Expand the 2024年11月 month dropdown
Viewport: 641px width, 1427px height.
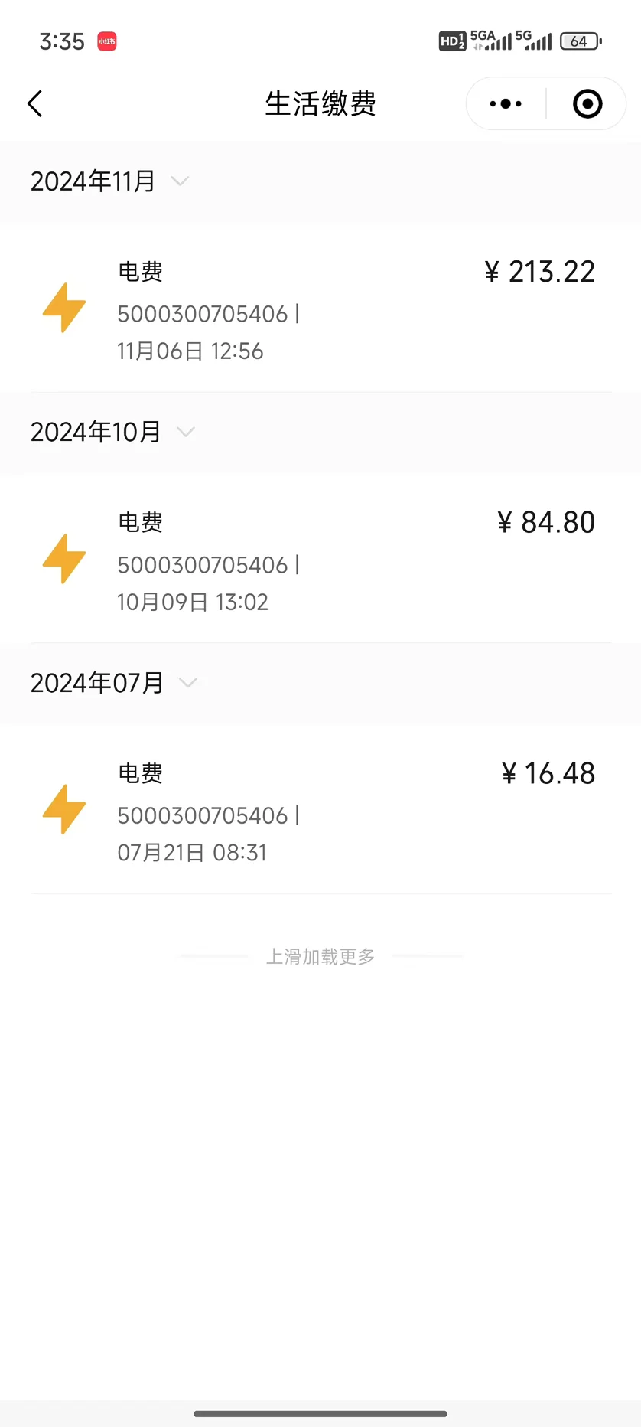click(181, 181)
